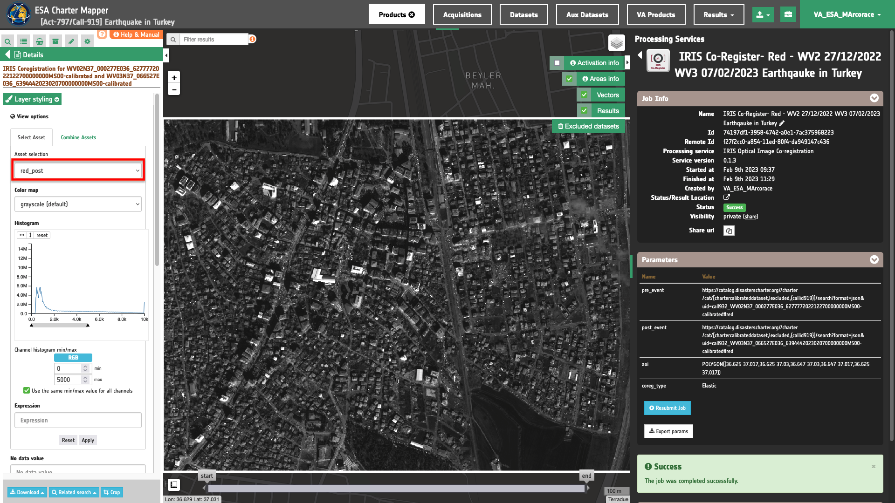Zoom out on the map
The image size is (895, 503).
[x=174, y=89]
